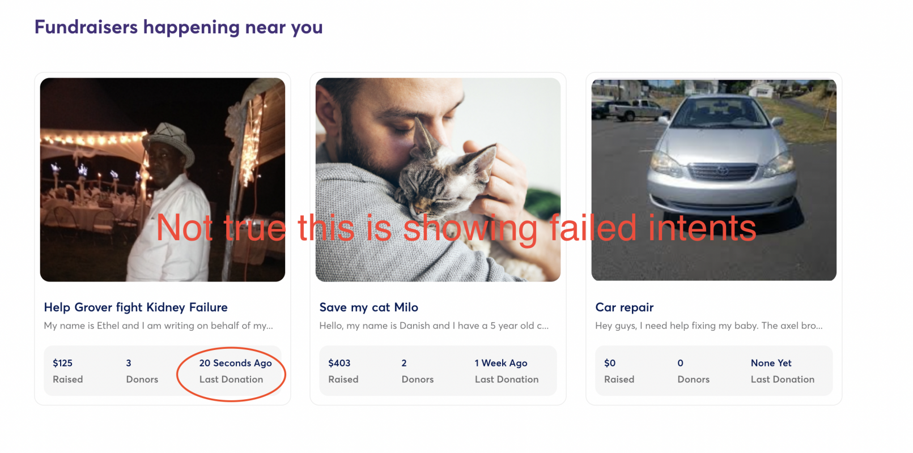Click "Help Grover fight Kidney Failure" title
The width and height of the screenshot is (913, 453).
135,307
